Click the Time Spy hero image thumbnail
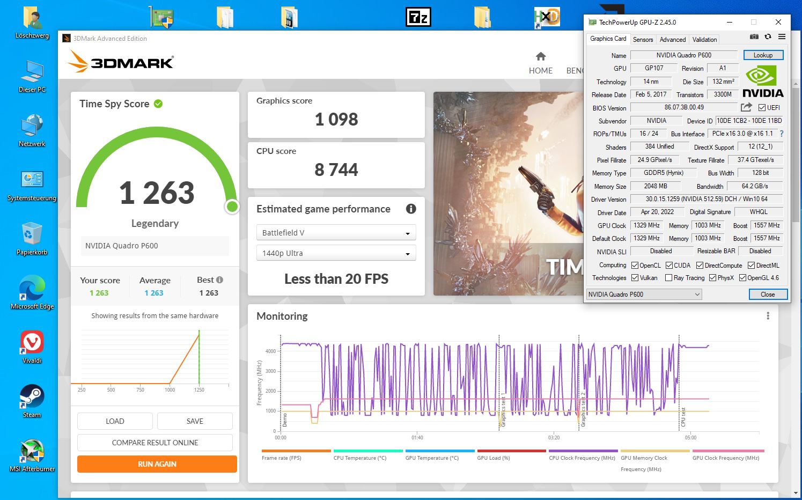Image resolution: width=802 pixels, height=500 pixels. click(x=508, y=194)
